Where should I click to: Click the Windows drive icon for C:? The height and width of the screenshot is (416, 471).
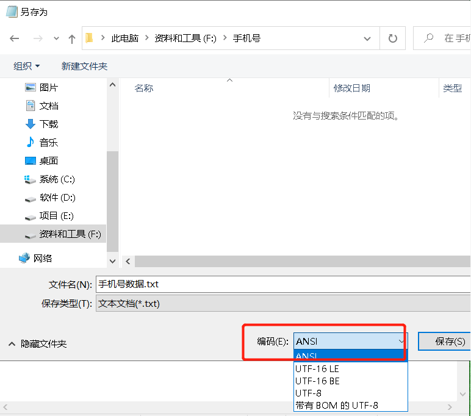(x=30, y=179)
